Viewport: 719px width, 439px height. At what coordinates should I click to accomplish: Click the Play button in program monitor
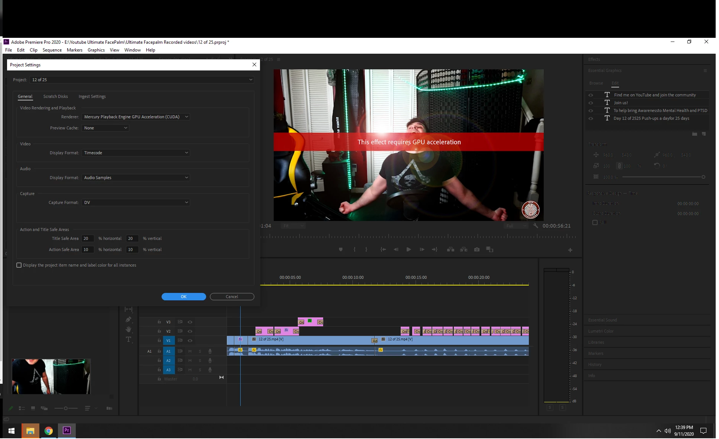tap(409, 250)
